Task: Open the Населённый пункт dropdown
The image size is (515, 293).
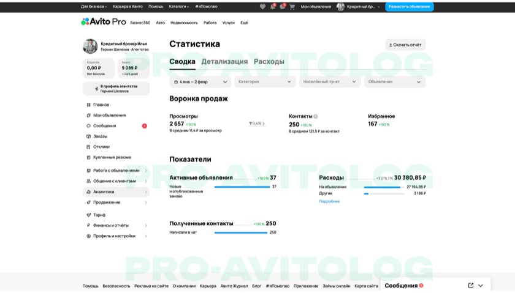Action: point(330,82)
